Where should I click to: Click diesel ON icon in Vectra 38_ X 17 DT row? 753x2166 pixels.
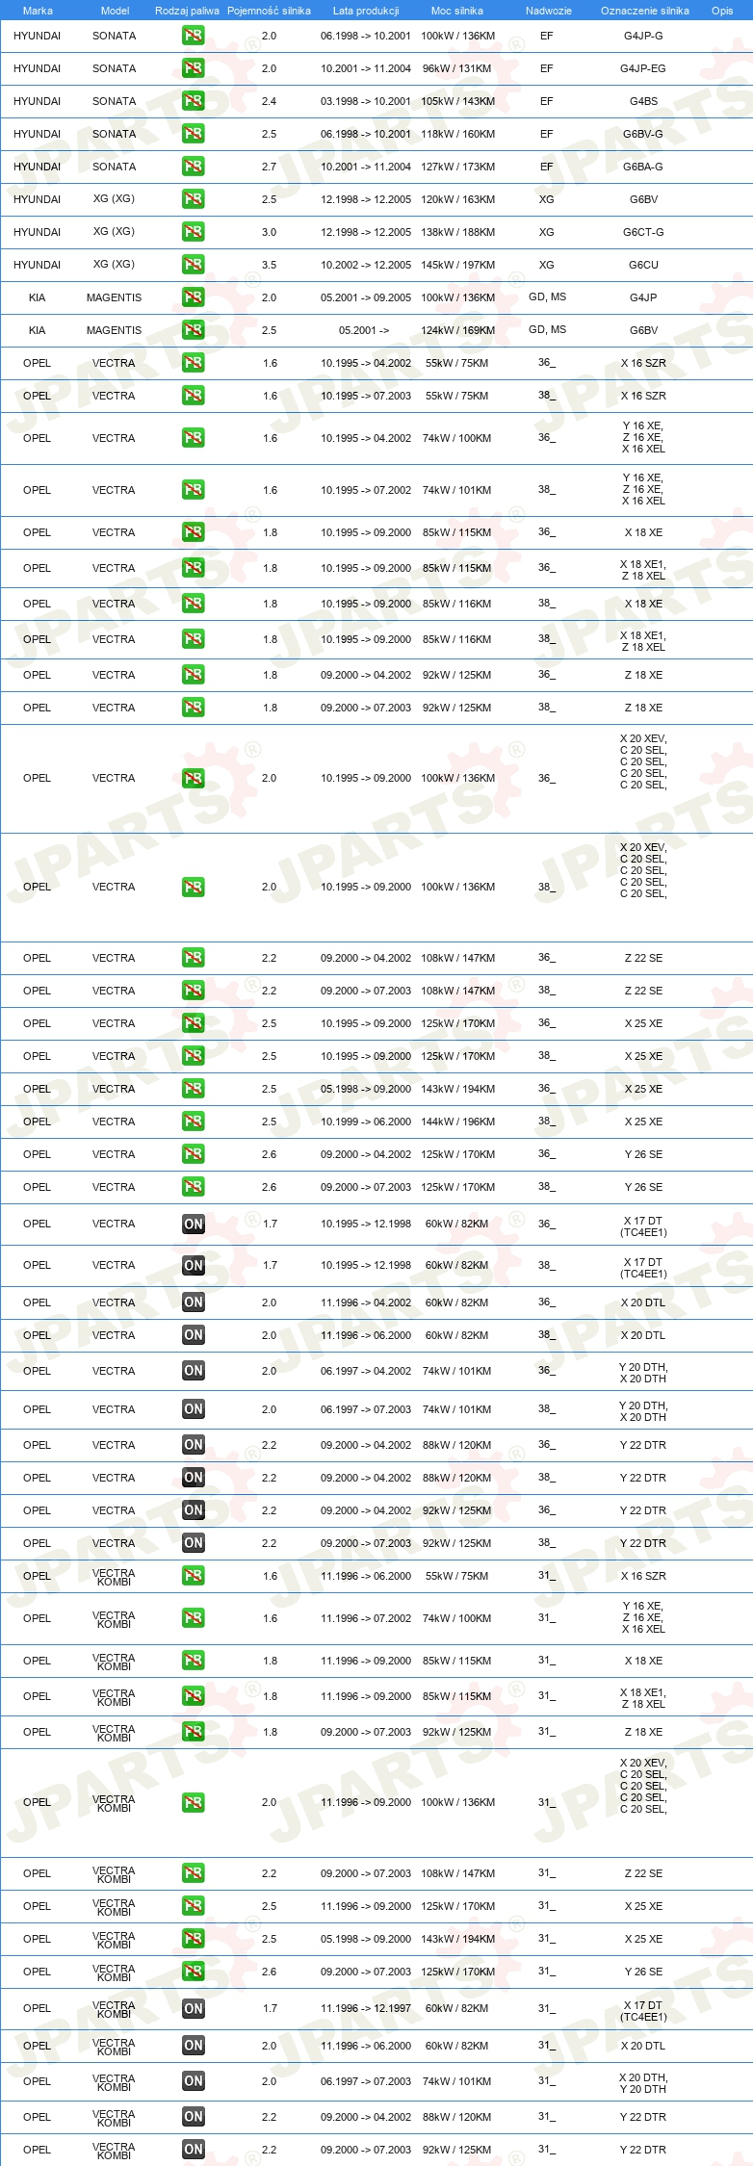pos(193,1266)
